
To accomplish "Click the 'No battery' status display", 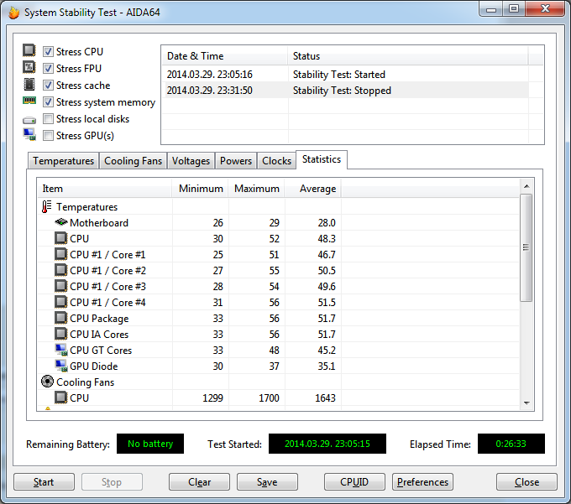I will (x=150, y=444).
